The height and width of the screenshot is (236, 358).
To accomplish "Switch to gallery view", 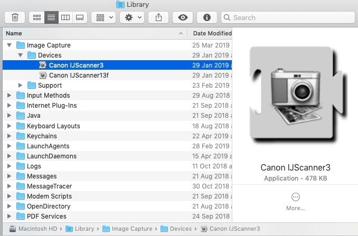I will tap(80, 17).
